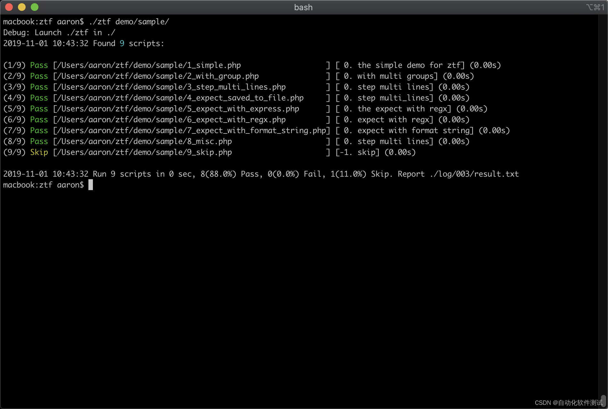Click the 2_with_group.php file path

158,76
